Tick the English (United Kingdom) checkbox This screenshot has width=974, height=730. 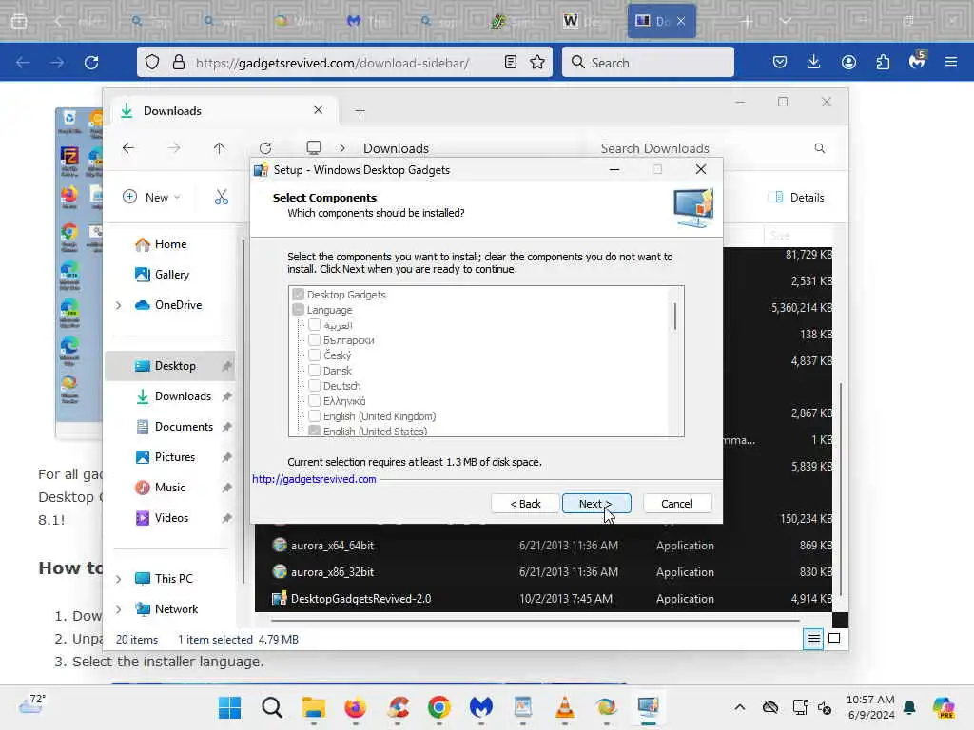pyautogui.click(x=314, y=416)
